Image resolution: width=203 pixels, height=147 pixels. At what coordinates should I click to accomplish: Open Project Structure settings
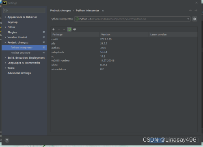pos(21,53)
